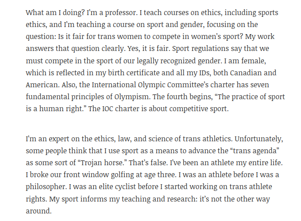The height and width of the screenshot is (221, 301).
Task: Click the words 'Canadian and' in first paragraph
Action: point(253,73)
